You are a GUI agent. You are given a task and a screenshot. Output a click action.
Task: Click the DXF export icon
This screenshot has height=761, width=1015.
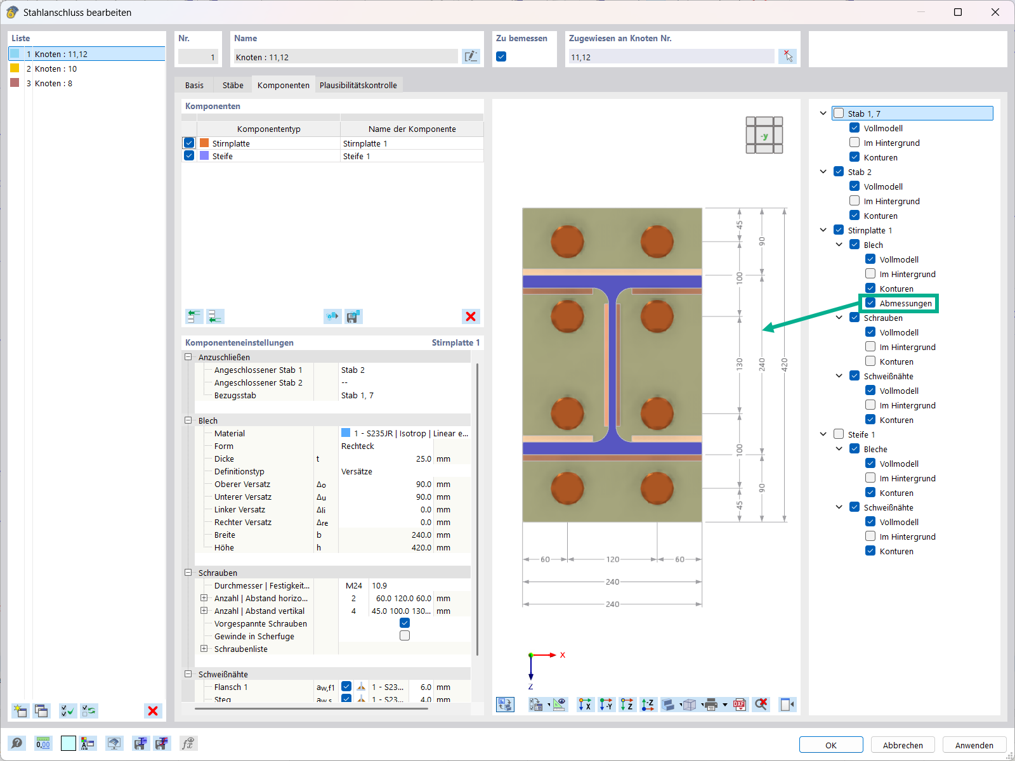click(740, 705)
